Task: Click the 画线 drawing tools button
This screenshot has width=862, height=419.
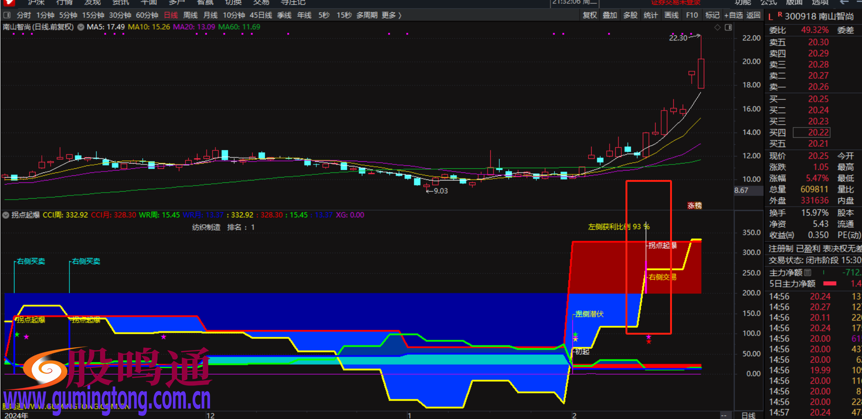Action: click(671, 15)
